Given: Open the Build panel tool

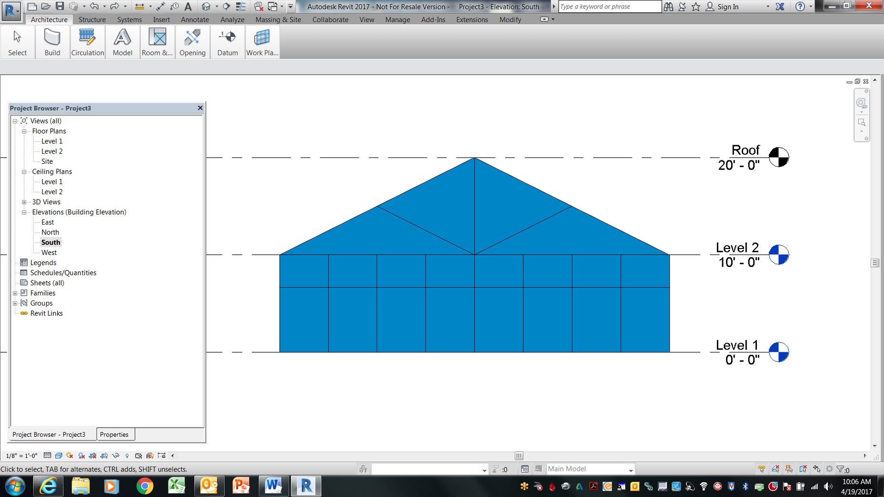Looking at the screenshot, I should click(52, 42).
